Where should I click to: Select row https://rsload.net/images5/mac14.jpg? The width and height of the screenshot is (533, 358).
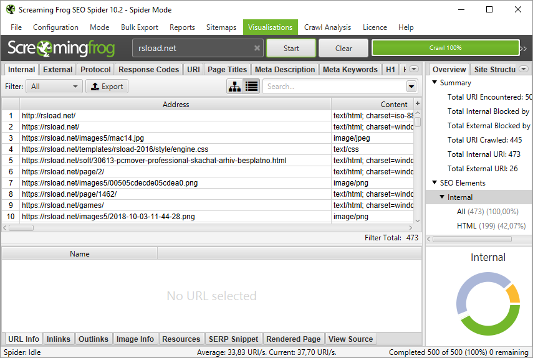pyautogui.click(x=208, y=138)
